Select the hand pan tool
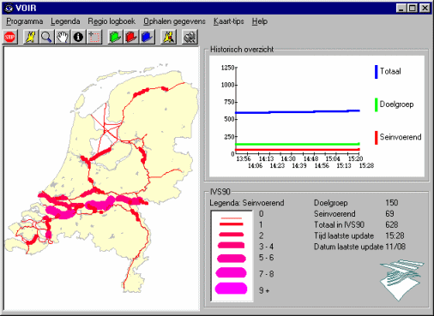Screen dimensions: 434x316 click(63, 37)
